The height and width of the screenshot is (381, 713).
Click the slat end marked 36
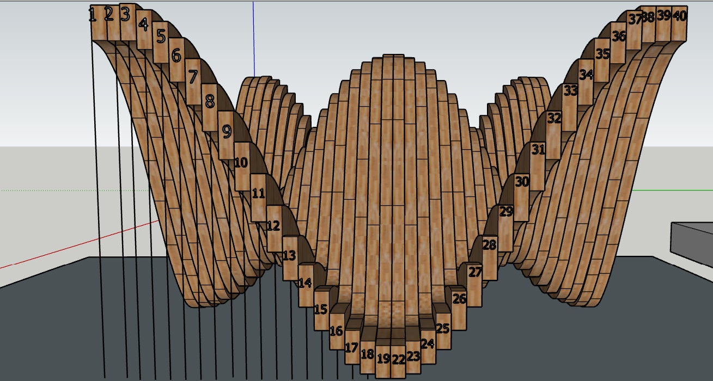tap(618, 42)
